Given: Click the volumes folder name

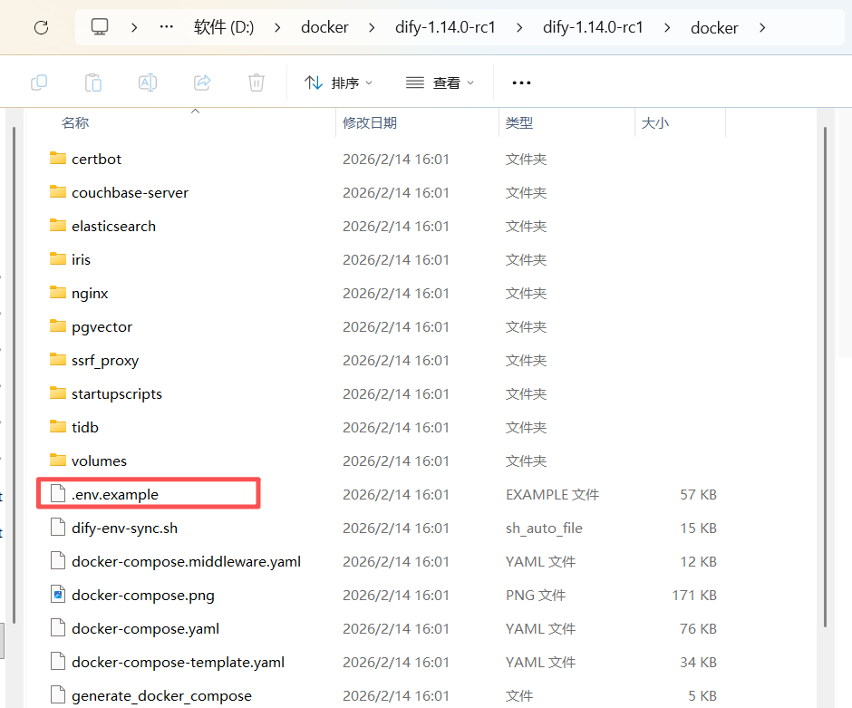Looking at the screenshot, I should pyautogui.click(x=99, y=461).
